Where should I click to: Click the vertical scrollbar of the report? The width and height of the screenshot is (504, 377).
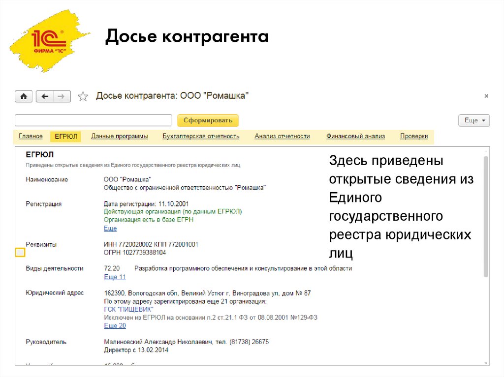[x=486, y=216]
